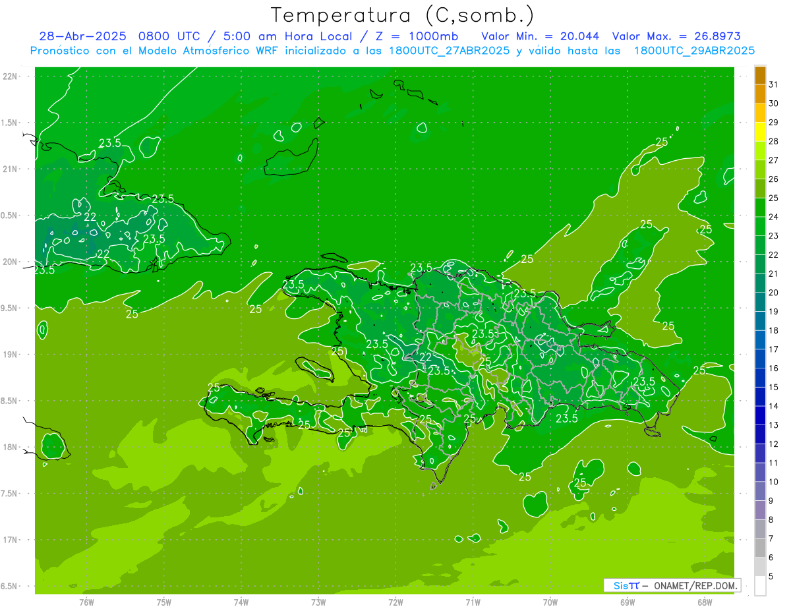This screenshot has height=611, width=791.
Task: Click the '18N' latitude label
Action: pyautogui.click(x=10, y=447)
